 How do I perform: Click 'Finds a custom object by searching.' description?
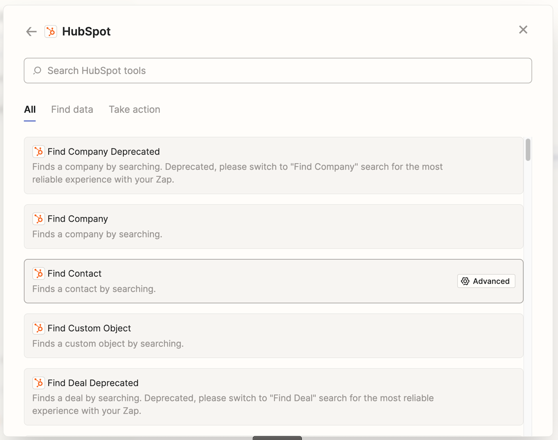point(108,343)
